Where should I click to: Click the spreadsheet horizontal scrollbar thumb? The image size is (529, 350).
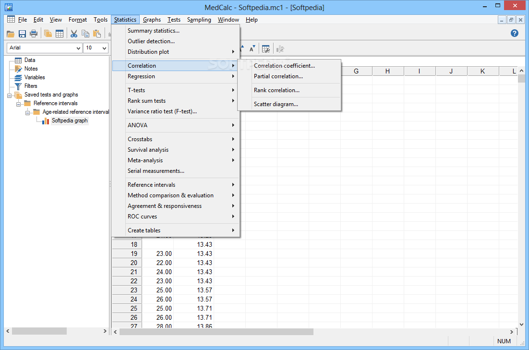pos(216,332)
